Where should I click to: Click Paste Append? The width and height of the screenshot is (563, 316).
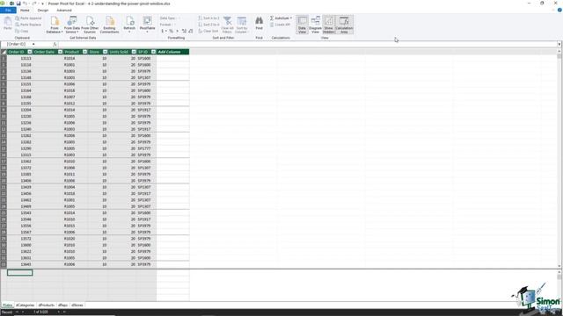pyautogui.click(x=28, y=18)
